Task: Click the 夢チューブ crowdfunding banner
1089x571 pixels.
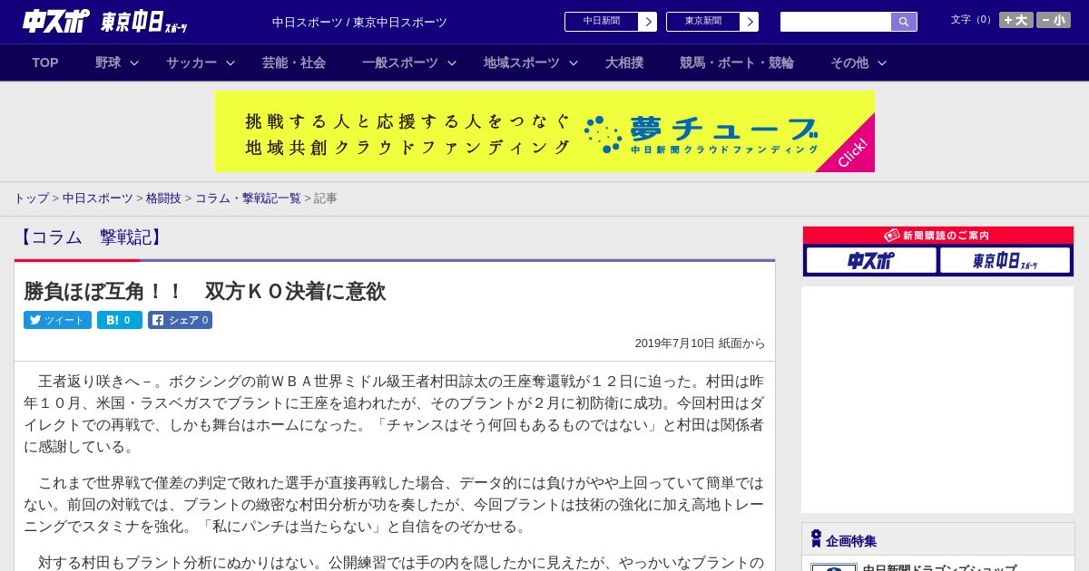Action: 544,131
